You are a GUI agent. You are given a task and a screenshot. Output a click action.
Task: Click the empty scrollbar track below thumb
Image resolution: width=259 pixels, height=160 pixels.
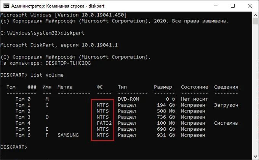[255, 89]
